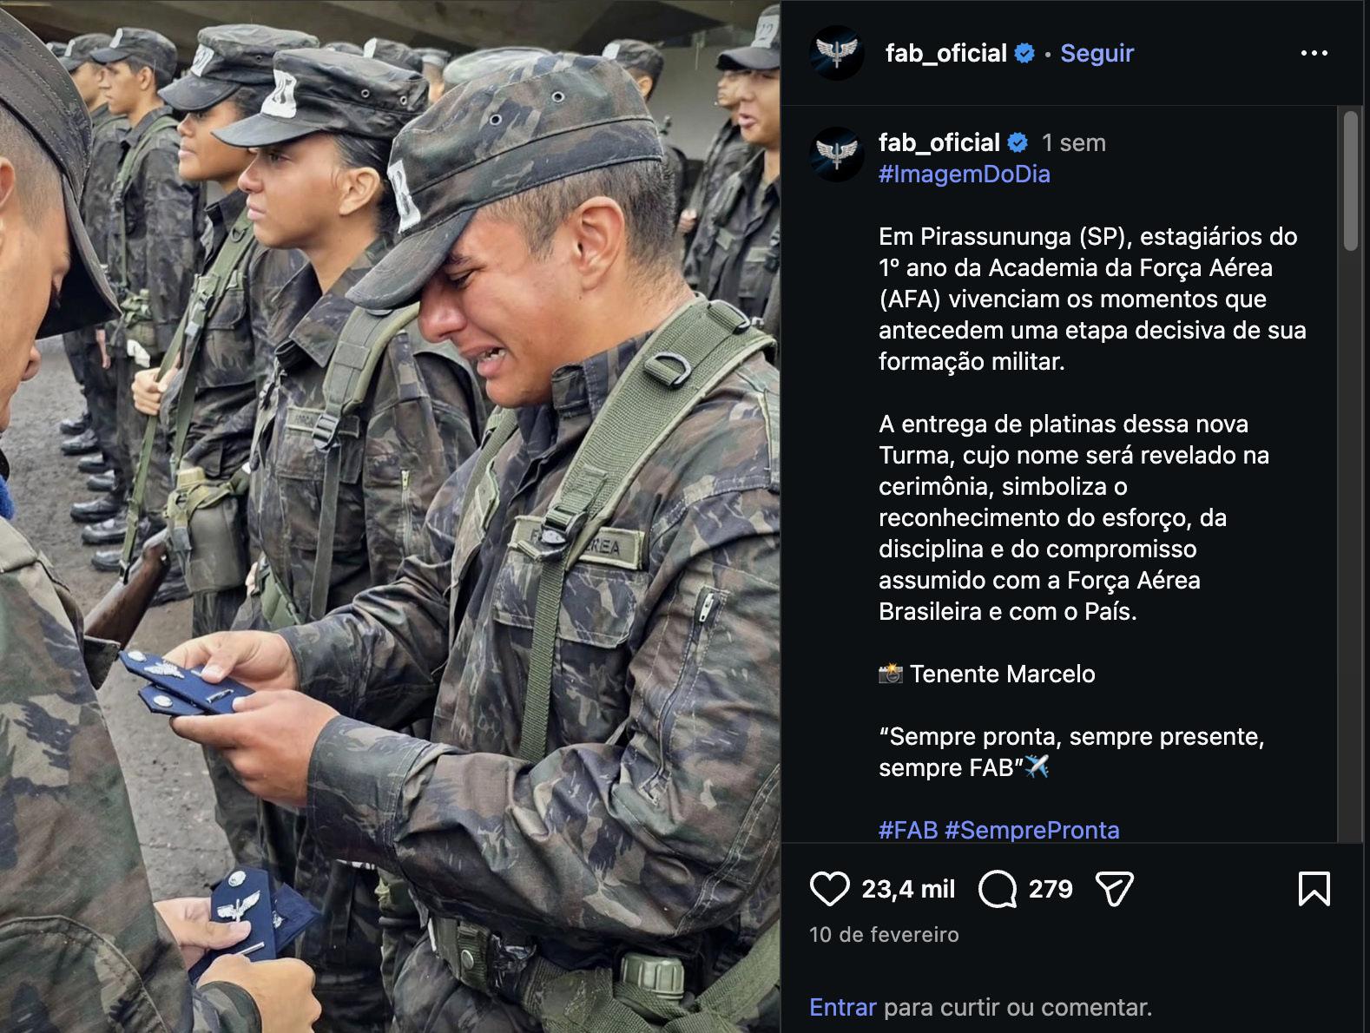Viewport: 1370px width, 1033px height.
Task: Click fab_oficial avatar beside the caption
Action: point(836,155)
